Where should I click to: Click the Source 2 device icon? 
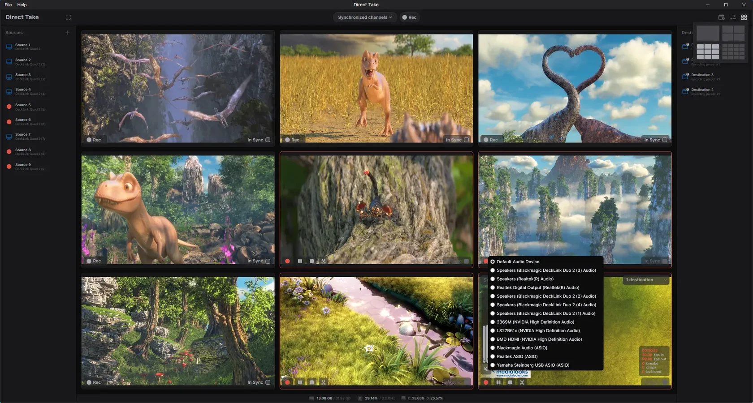click(x=9, y=62)
